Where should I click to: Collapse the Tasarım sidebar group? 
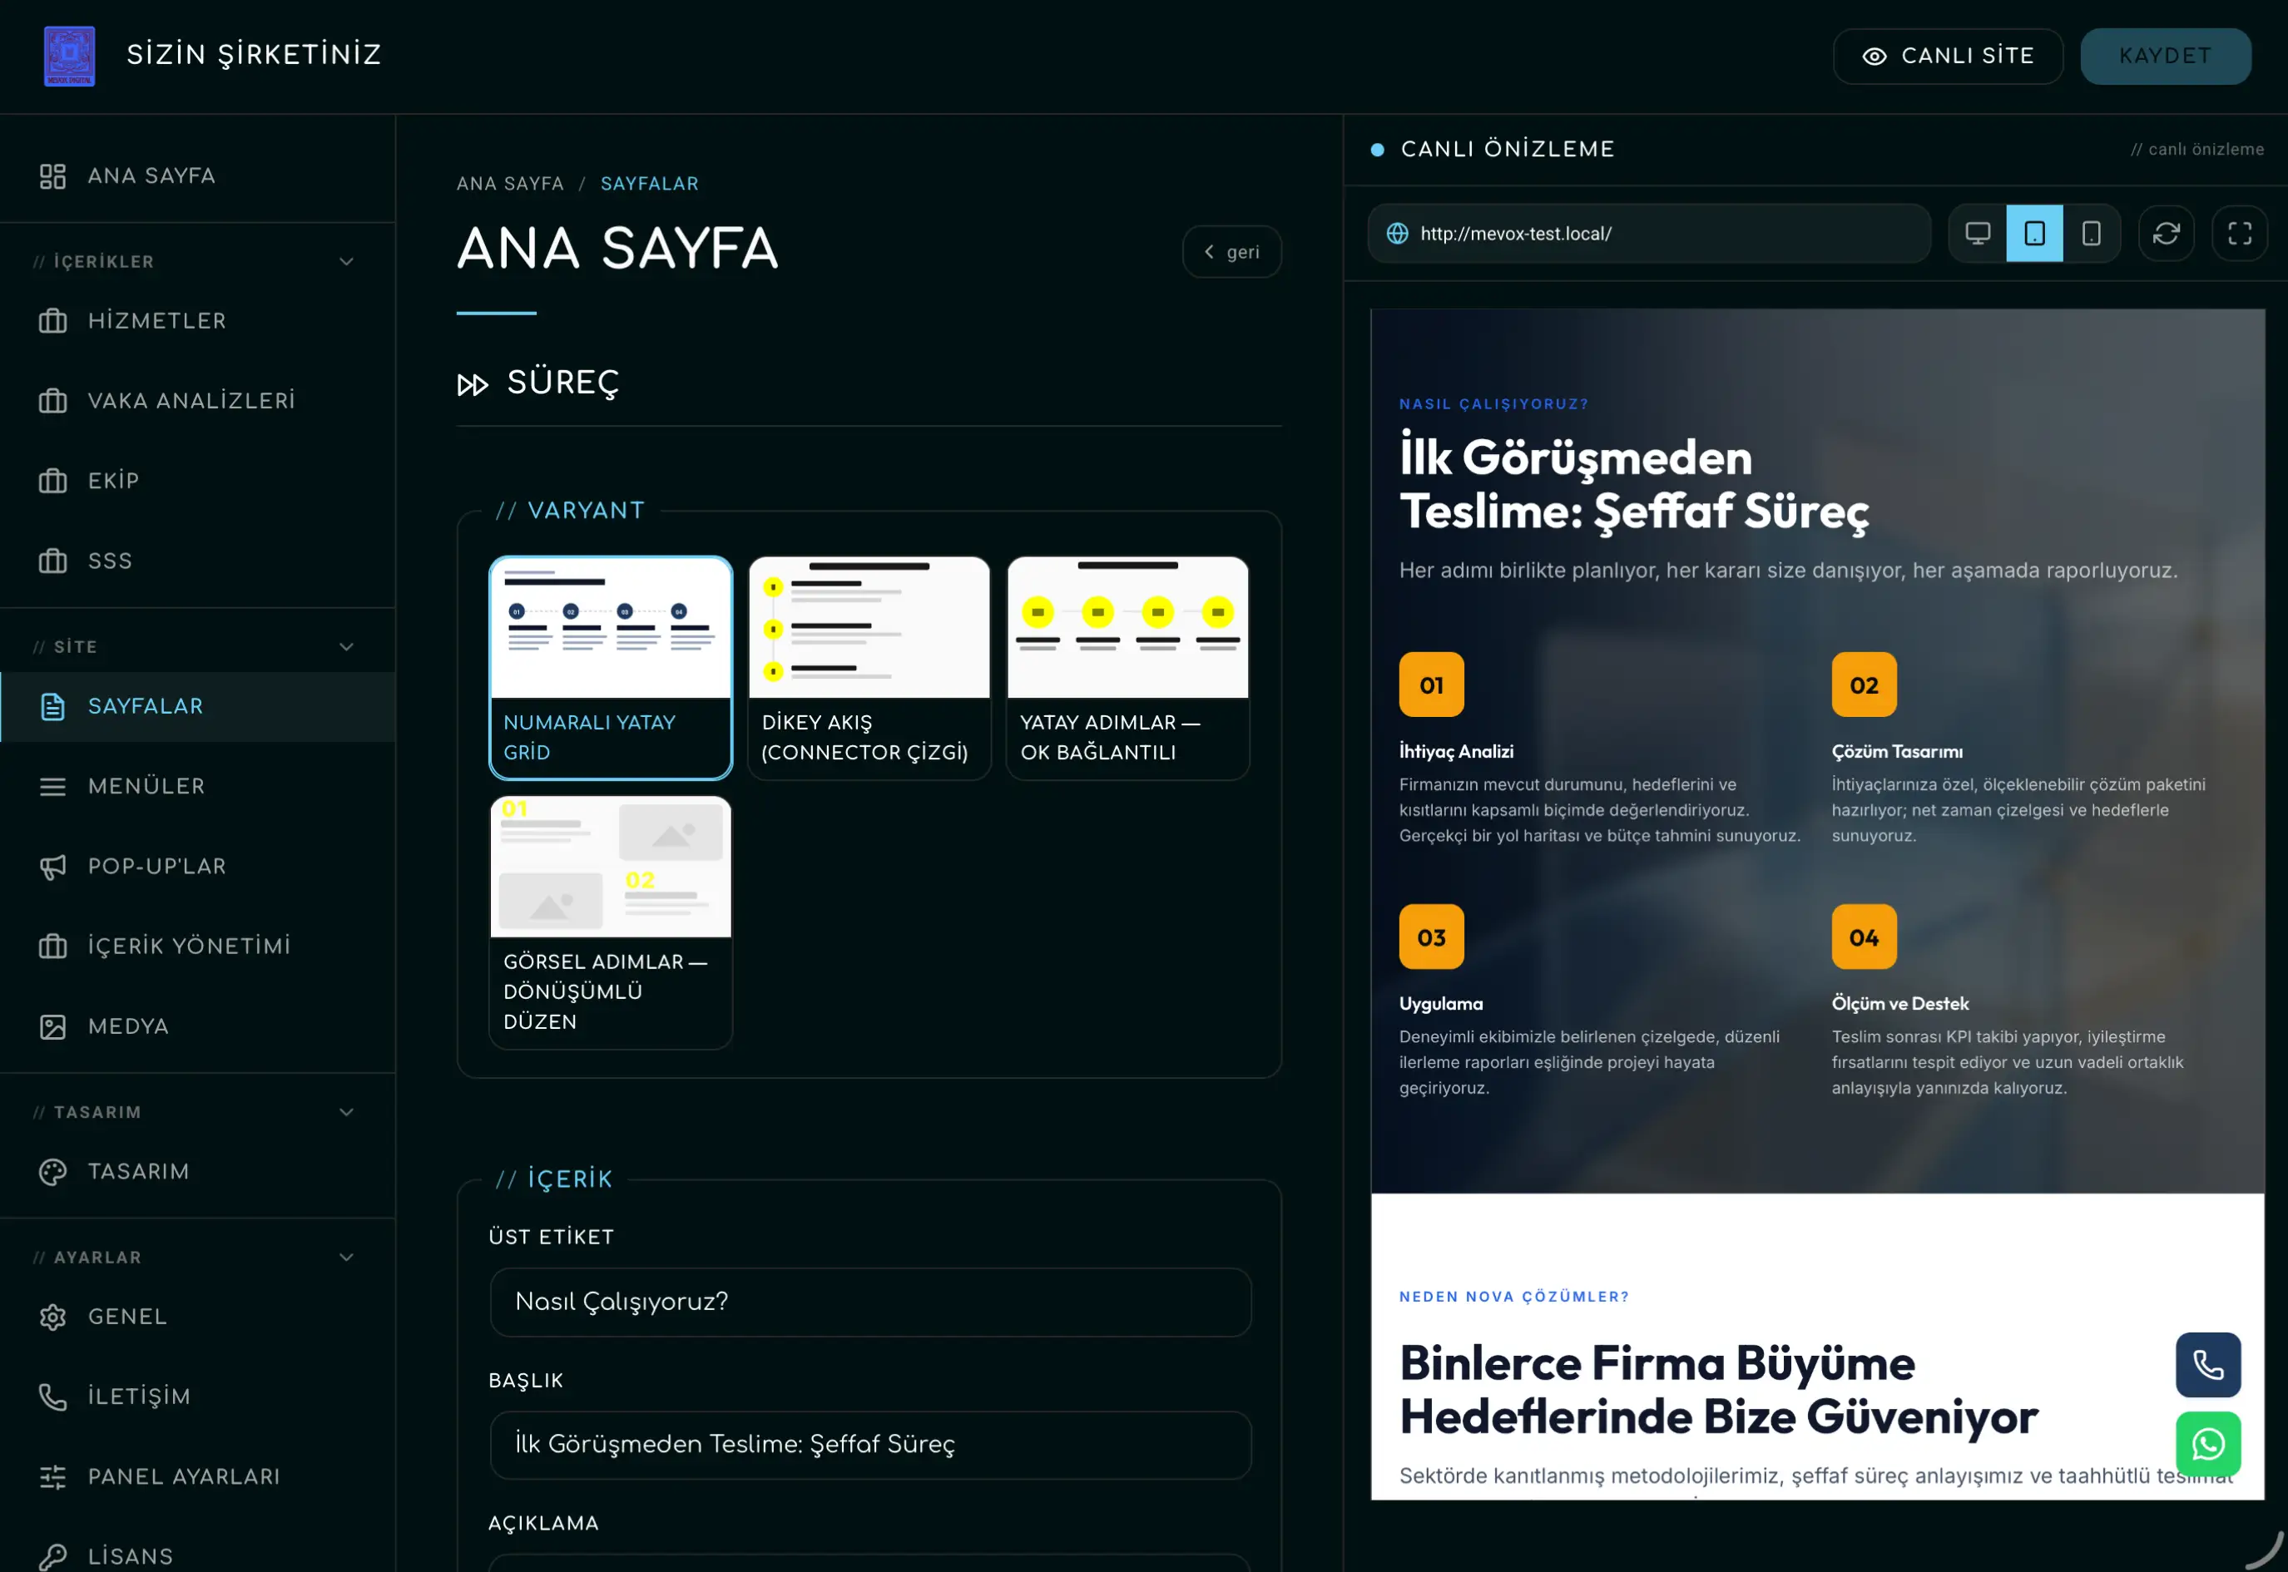[x=346, y=1113]
